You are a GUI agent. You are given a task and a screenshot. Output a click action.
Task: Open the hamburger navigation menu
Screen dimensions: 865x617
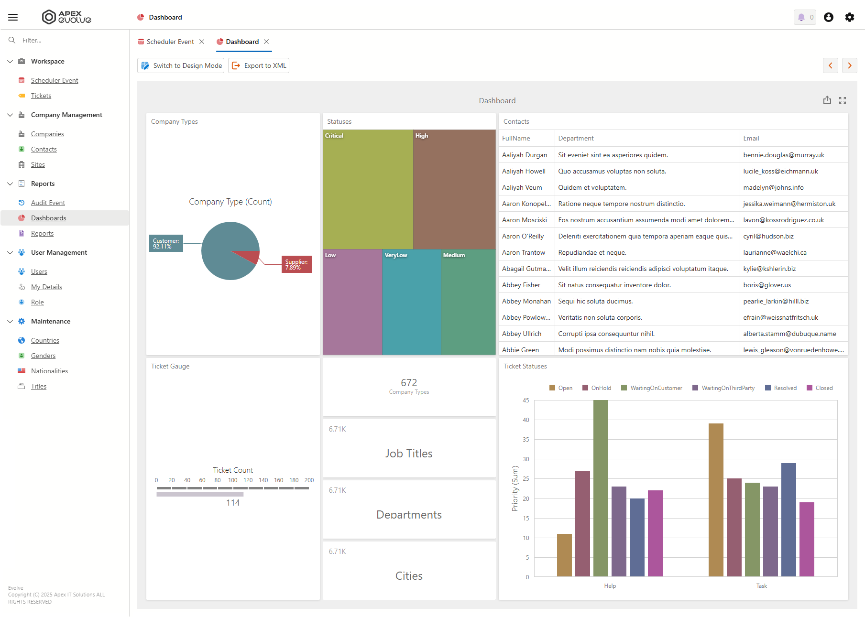[13, 17]
